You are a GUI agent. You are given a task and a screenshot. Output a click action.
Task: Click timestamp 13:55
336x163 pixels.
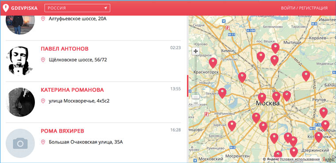tap(176, 89)
